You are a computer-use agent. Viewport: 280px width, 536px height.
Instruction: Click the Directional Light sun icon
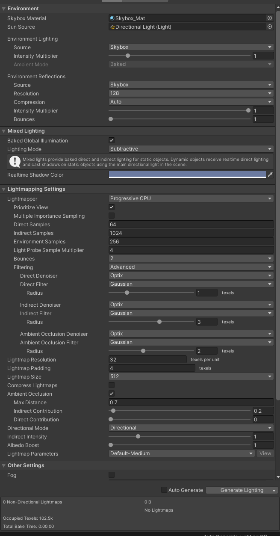click(x=112, y=27)
